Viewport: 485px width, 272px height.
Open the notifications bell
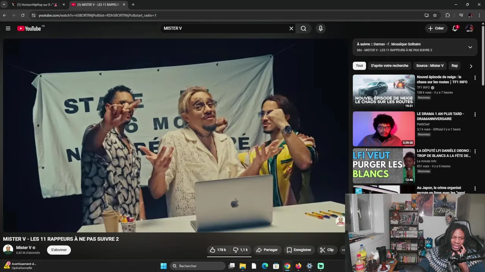point(455,28)
